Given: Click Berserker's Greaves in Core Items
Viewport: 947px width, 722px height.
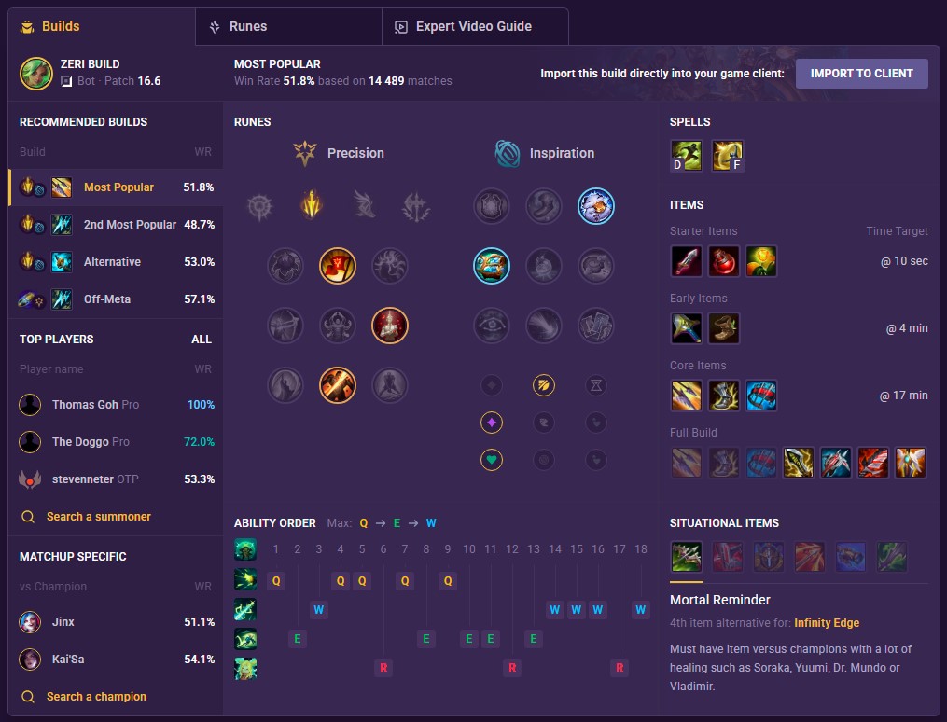Looking at the screenshot, I should coord(723,396).
